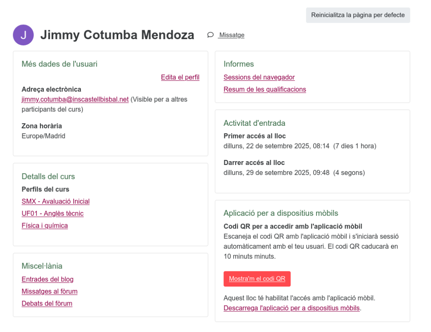Click the Informes section heading
This screenshot has height=332, width=431.
click(239, 64)
